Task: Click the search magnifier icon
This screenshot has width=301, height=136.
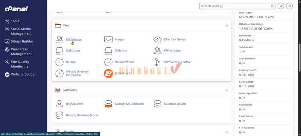Action: (272, 6)
